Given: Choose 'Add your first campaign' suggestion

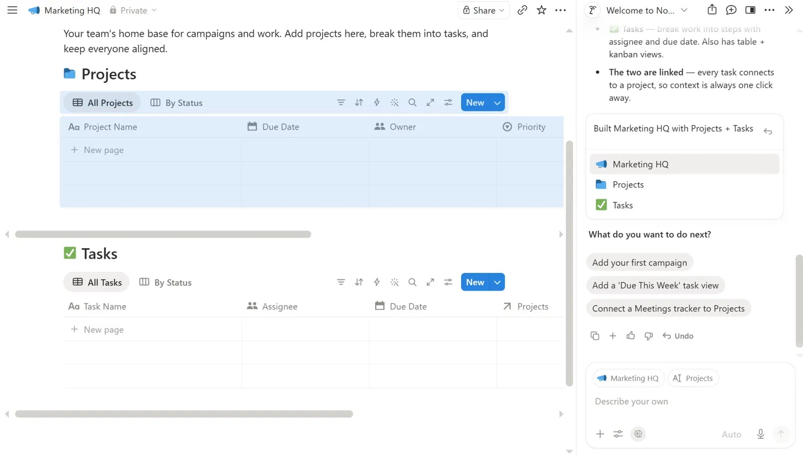Looking at the screenshot, I should tap(639, 263).
